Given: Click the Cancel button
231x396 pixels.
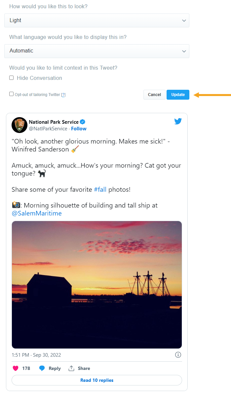Looking at the screenshot, I should (x=154, y=95).
